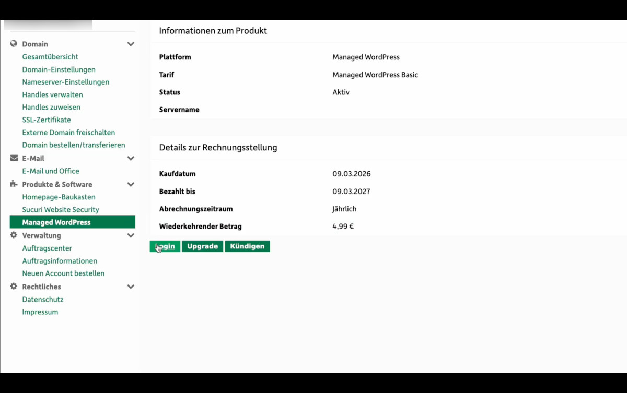Screen dimensions: 627x393
Task: Click the envelope icon next to E-Mail
Action: click(x=14, y=158)
